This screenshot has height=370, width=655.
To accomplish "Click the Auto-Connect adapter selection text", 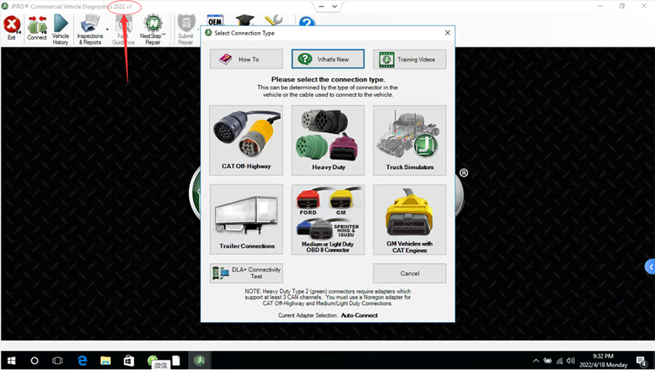I will coord(360,315).
